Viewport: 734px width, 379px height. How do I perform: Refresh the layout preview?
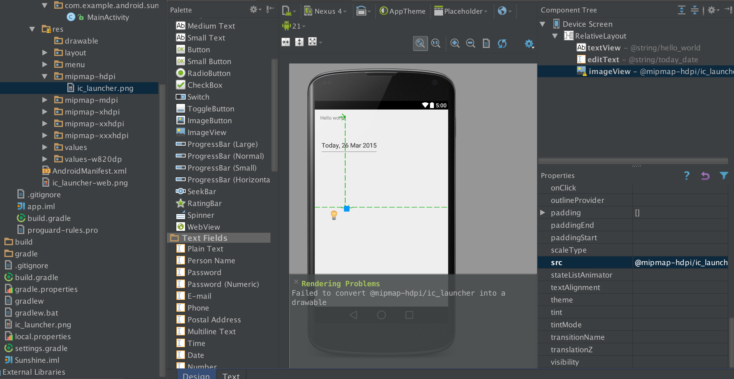click(502, 43)
